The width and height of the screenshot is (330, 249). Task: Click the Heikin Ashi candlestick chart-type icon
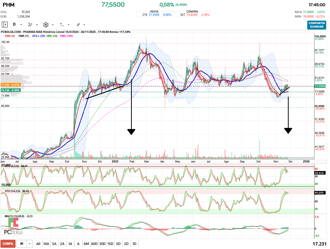pyautogui.click(x=30, y=25)
